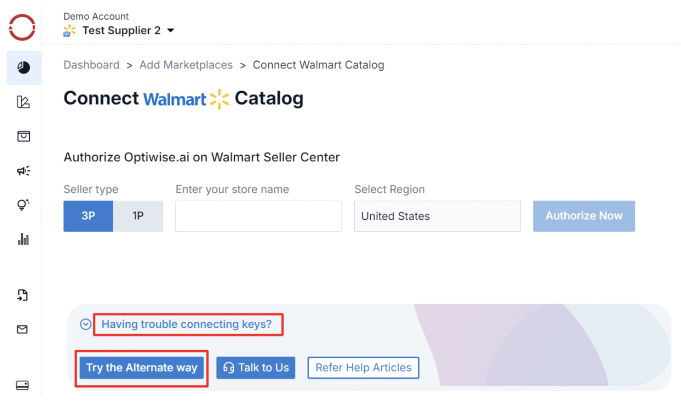
Task: Open the catalog box sidebar icon
Action: click(23, 136)
